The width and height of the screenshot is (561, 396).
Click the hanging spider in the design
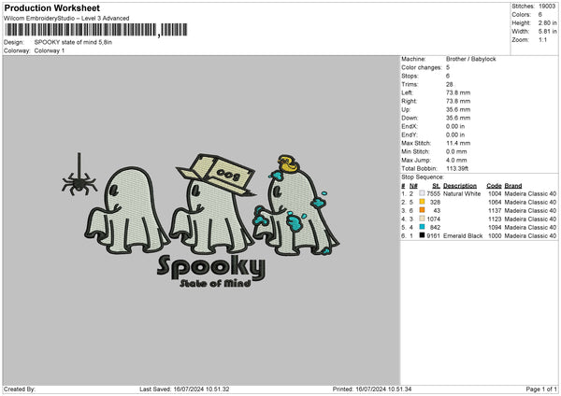point(79,175)
